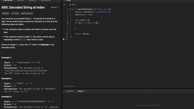The image size is (194, 109).
Task: Click the breakpoint dot at line 12
Action: [x=64, y=39]
